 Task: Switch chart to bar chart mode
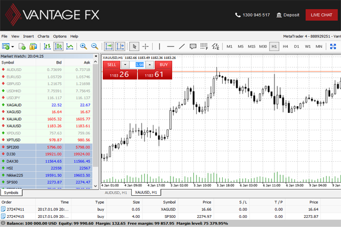tap(47, 47)
